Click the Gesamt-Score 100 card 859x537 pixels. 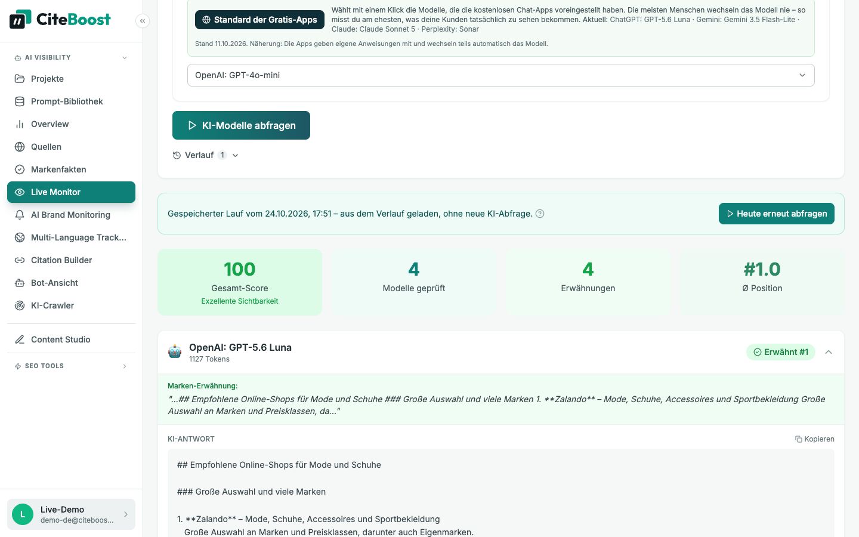coord(240,282)
